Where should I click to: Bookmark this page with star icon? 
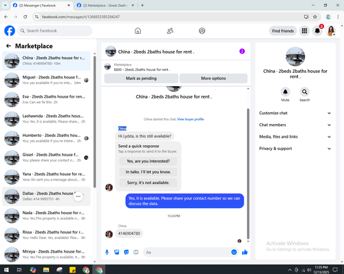[x=315, y=17]
